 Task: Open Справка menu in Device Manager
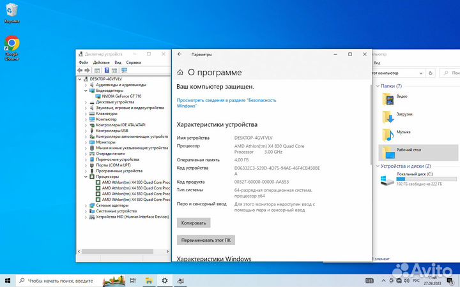tap(134, 63)
